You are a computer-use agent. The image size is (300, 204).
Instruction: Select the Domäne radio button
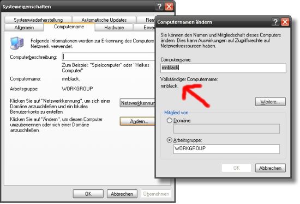click(169, 120)
